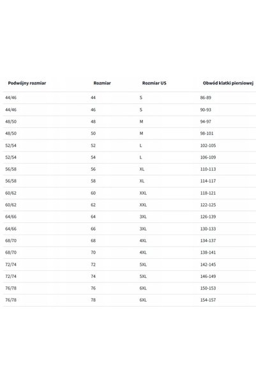Click the size 70 cell
256x384 pixels.
tap(93, 252)
